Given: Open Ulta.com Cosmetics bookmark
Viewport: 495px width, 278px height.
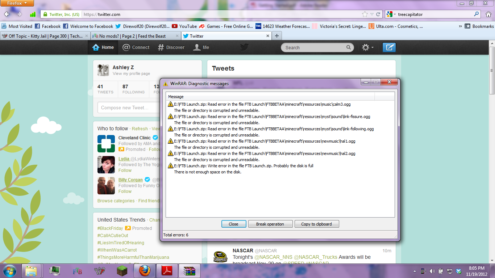Looking at the screenshot, I should [396, 26].
